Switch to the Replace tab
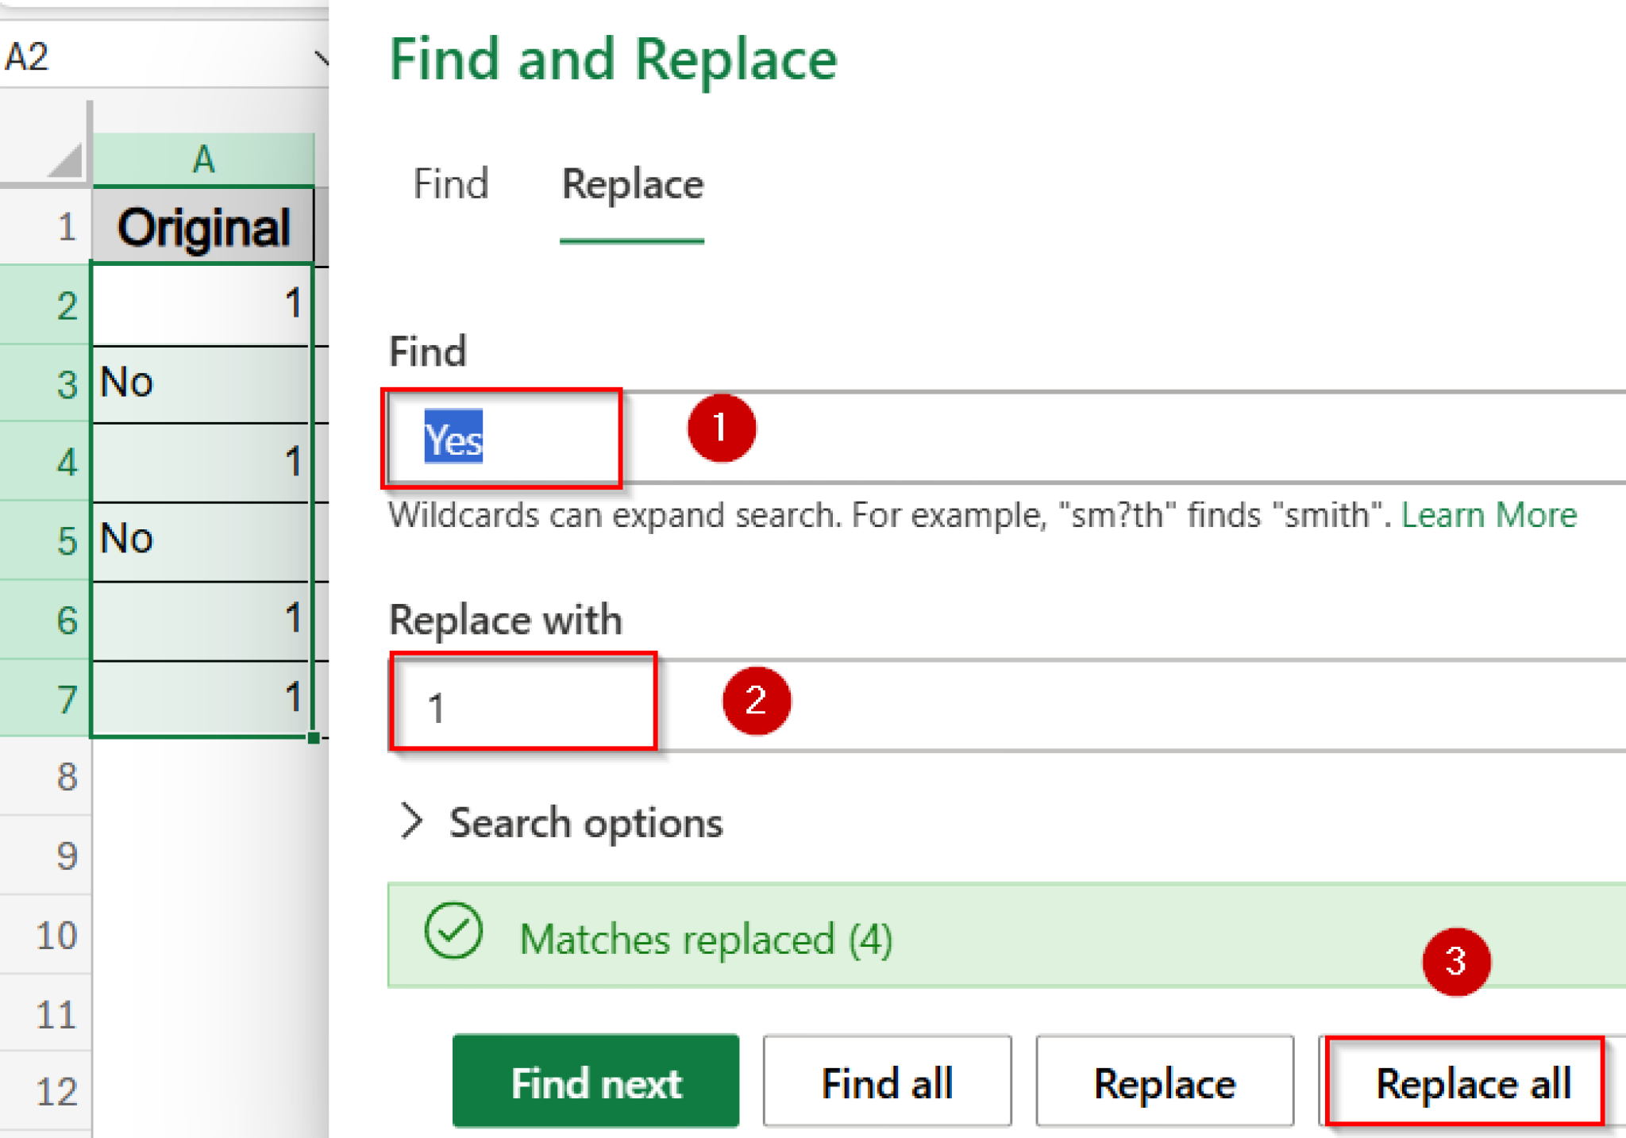The height and width of the screenshot is (1138, 1626). point(631,184)
